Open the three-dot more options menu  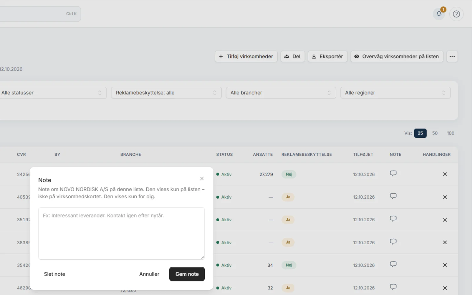tap(452, 56)
